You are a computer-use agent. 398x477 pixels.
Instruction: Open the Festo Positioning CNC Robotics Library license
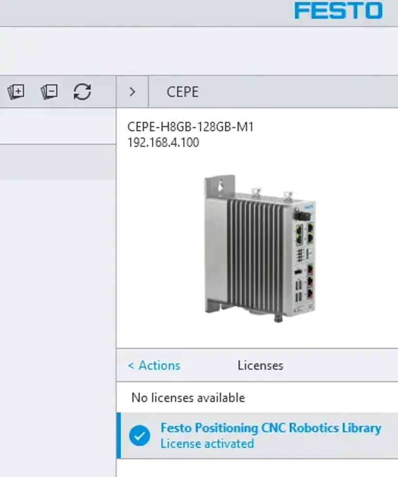pos(270,428)
